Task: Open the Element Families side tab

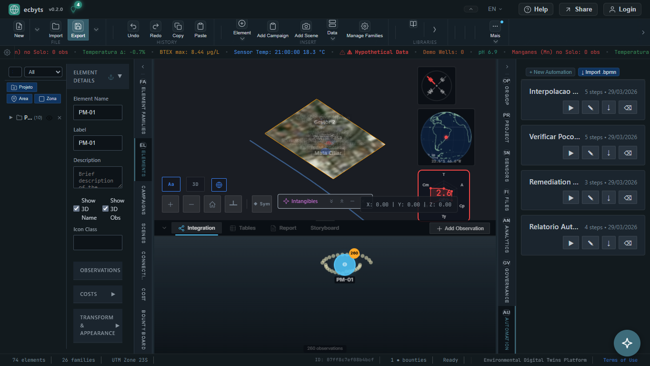Action: (143, 106)
